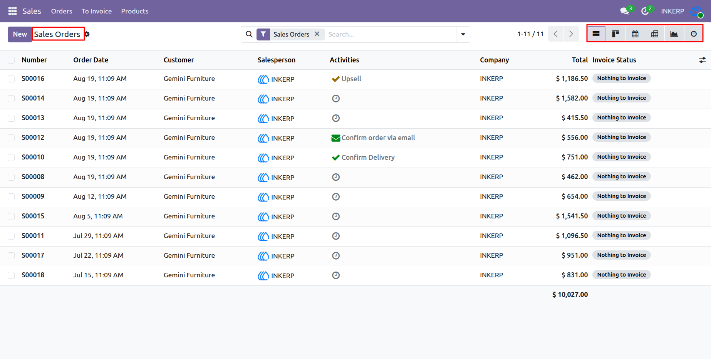The image size is (711, 359).
Task: Go to the previous page arrow
Action: coord(555,34)
